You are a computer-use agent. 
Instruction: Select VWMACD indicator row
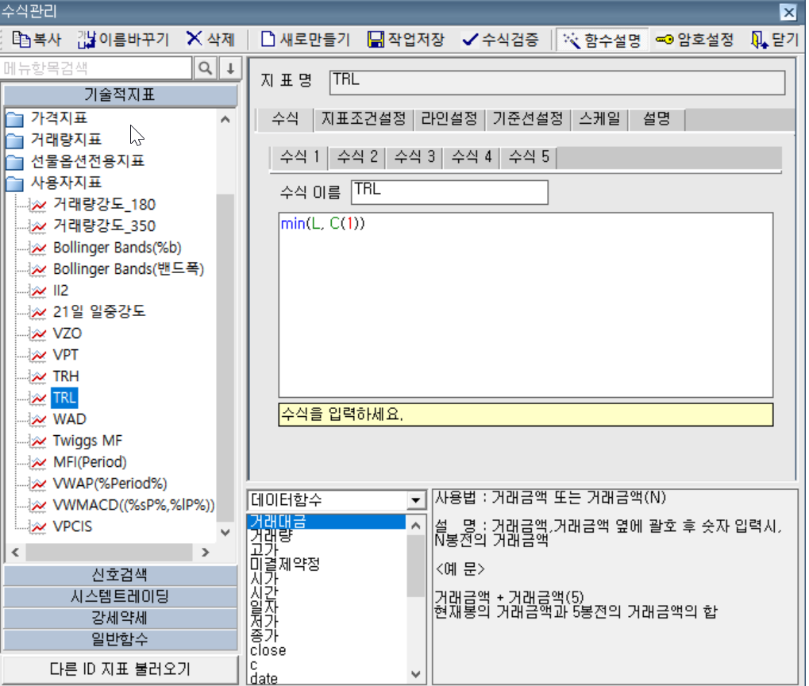pos(133,505)
